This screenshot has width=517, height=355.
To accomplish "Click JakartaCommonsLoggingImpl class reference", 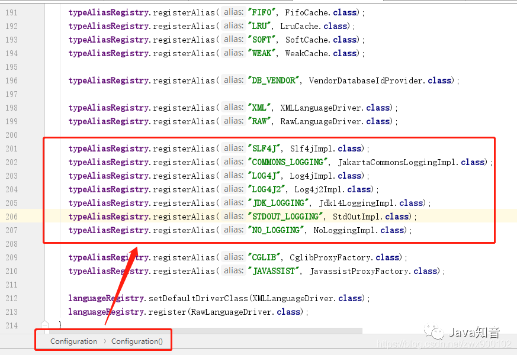I will click(396, 162).
